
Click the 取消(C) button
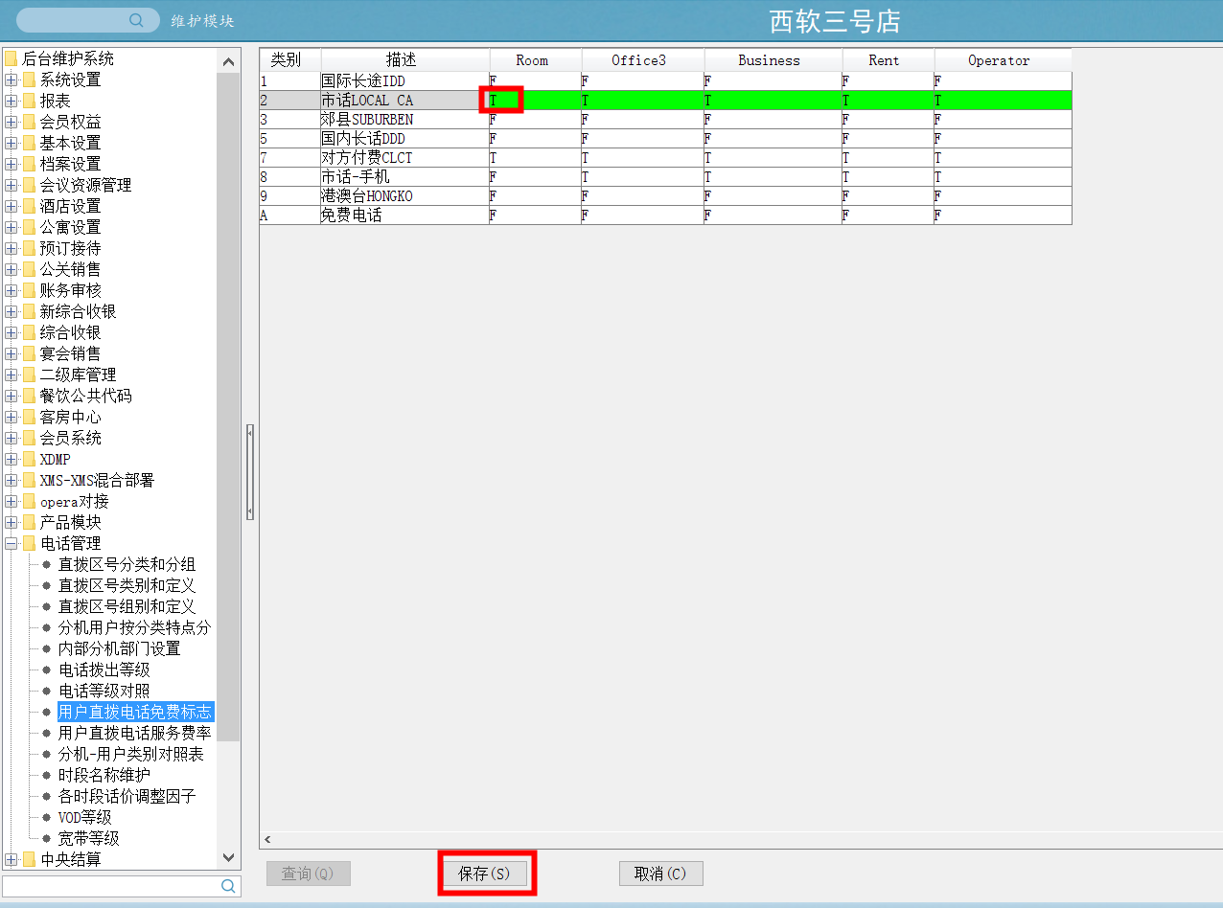(x=660, y=874)
